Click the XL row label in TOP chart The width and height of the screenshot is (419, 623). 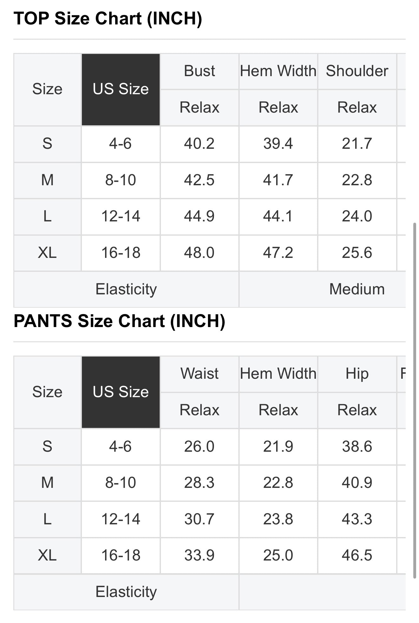tap(47, 253)
